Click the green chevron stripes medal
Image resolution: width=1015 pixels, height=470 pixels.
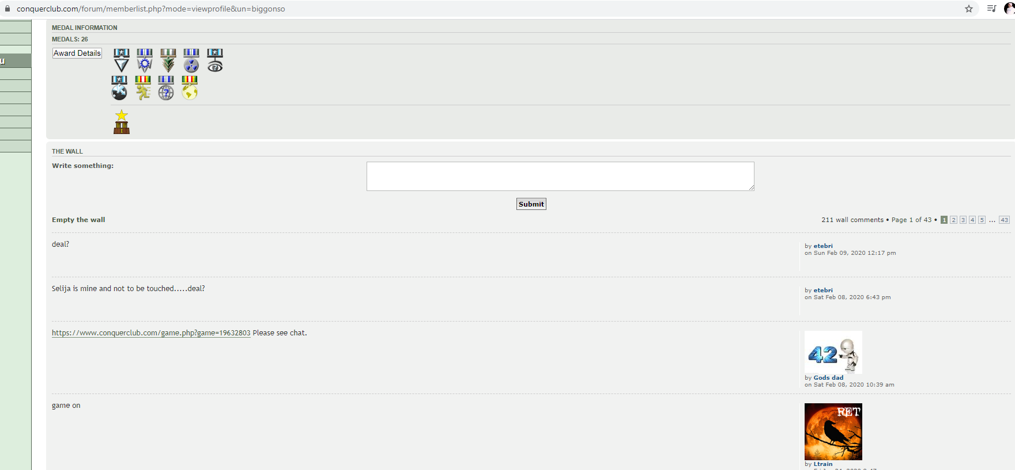point(168,60)
